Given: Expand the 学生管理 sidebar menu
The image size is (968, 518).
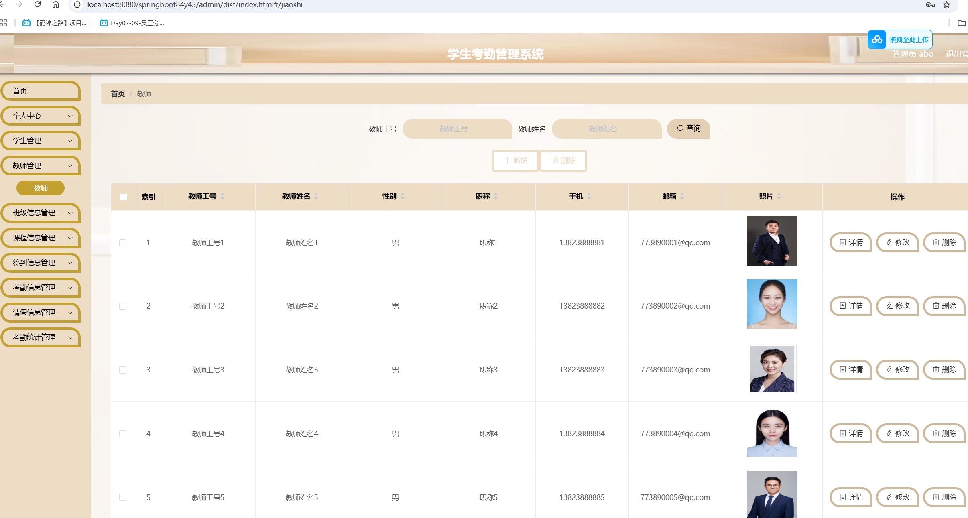Looking at the screenshot, I should point(40,141).
